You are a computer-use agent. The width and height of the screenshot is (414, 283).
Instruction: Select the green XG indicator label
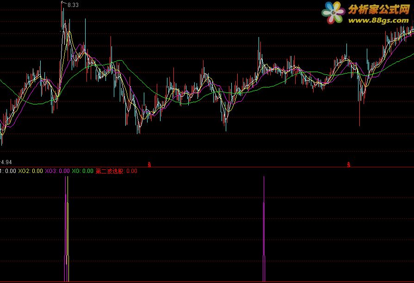click(x=83, y=171)
